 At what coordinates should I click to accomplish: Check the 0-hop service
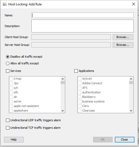11,79
